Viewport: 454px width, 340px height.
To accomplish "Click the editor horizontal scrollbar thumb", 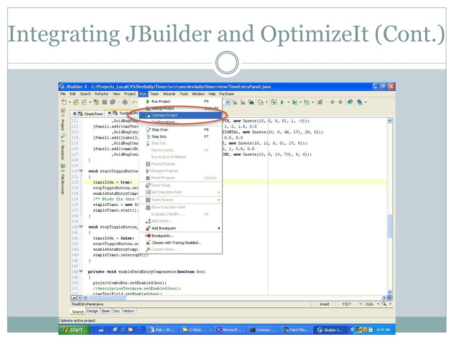I will click(107, 297).
